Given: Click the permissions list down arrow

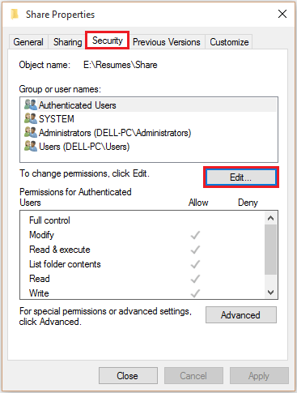Looking at the screenshot, I should [x=270, y=292].
